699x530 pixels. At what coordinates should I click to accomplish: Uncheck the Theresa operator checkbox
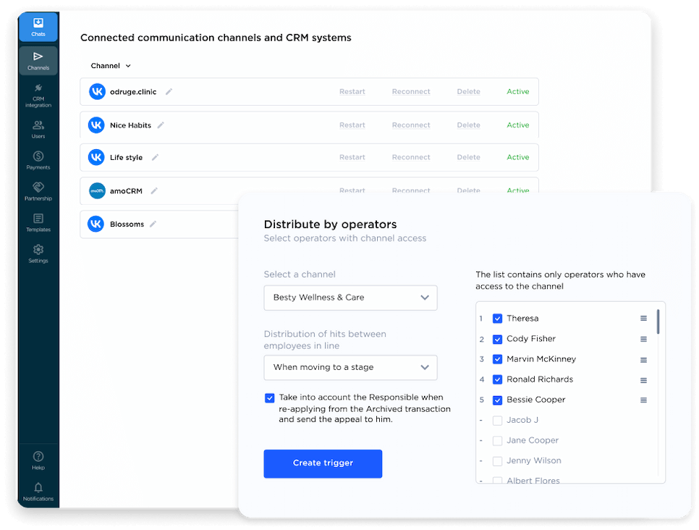pyautogui.click(x=497, y=318)
